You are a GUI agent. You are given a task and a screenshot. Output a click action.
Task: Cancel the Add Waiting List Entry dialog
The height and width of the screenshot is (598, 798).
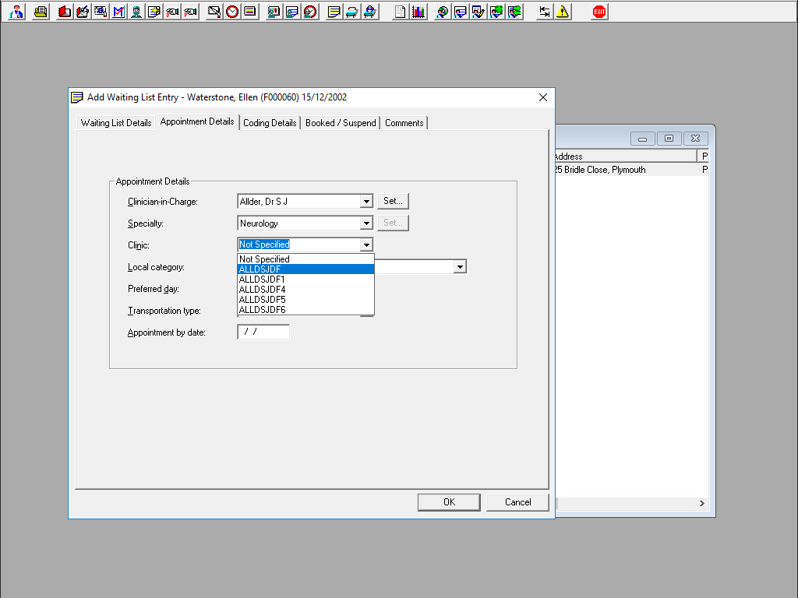[x=517, y=502]
